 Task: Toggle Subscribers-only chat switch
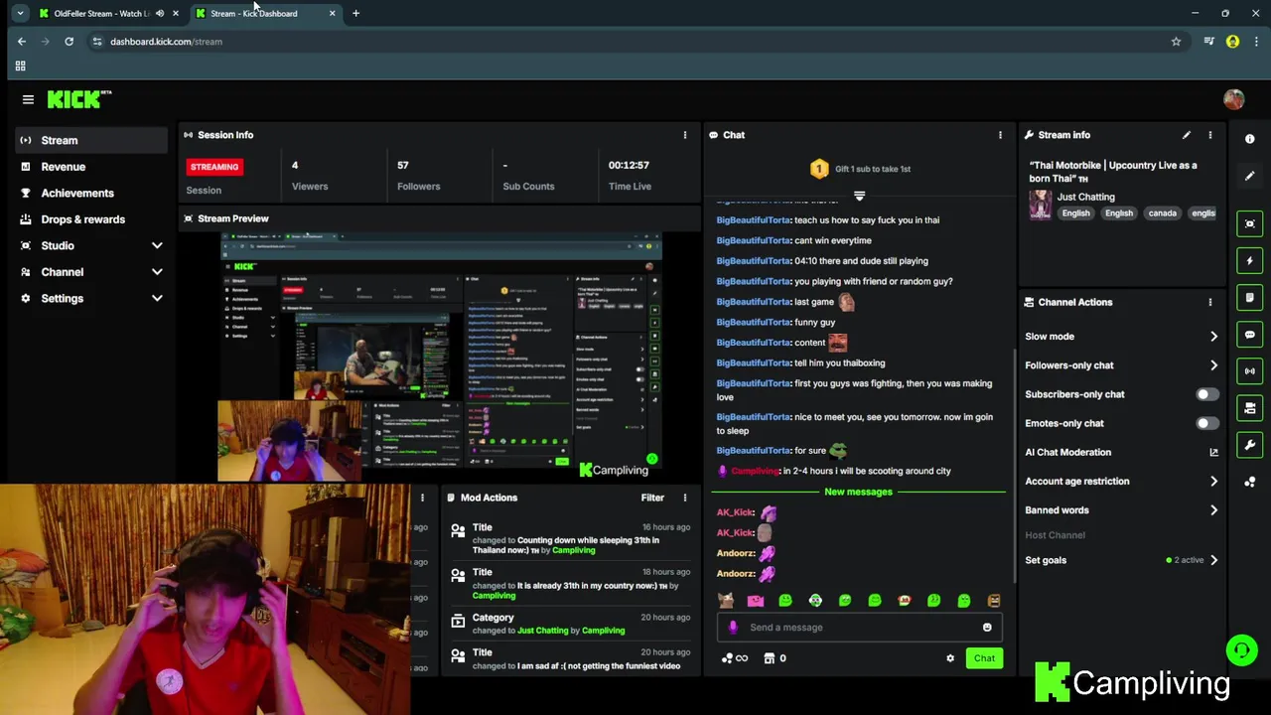[x=1206, y=394]
